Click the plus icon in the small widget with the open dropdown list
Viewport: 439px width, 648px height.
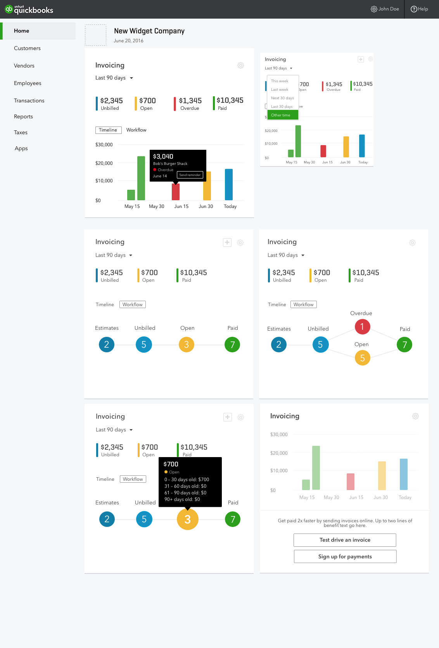(361, 59)
